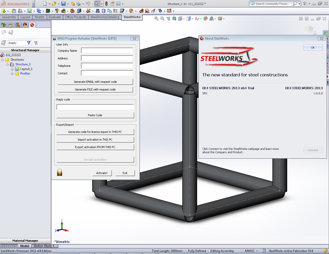Viewport: 329px width, 254px height.
Task: Click the Save disk icon
Action: click(x=63, y=4)
